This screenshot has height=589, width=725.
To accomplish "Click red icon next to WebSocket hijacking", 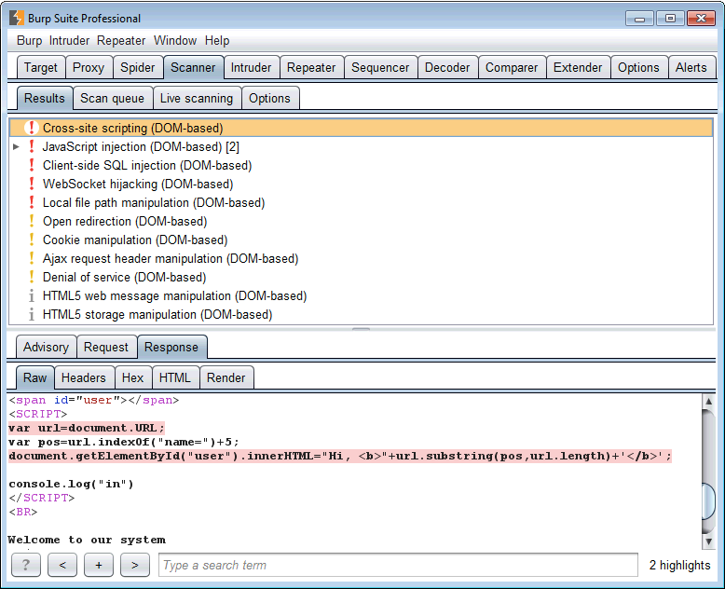I will pyautogui.click(x=32, y=184).
